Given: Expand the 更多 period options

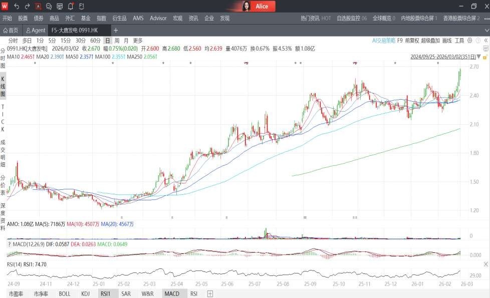Looking at the screenshot, I should click(138, 41).
